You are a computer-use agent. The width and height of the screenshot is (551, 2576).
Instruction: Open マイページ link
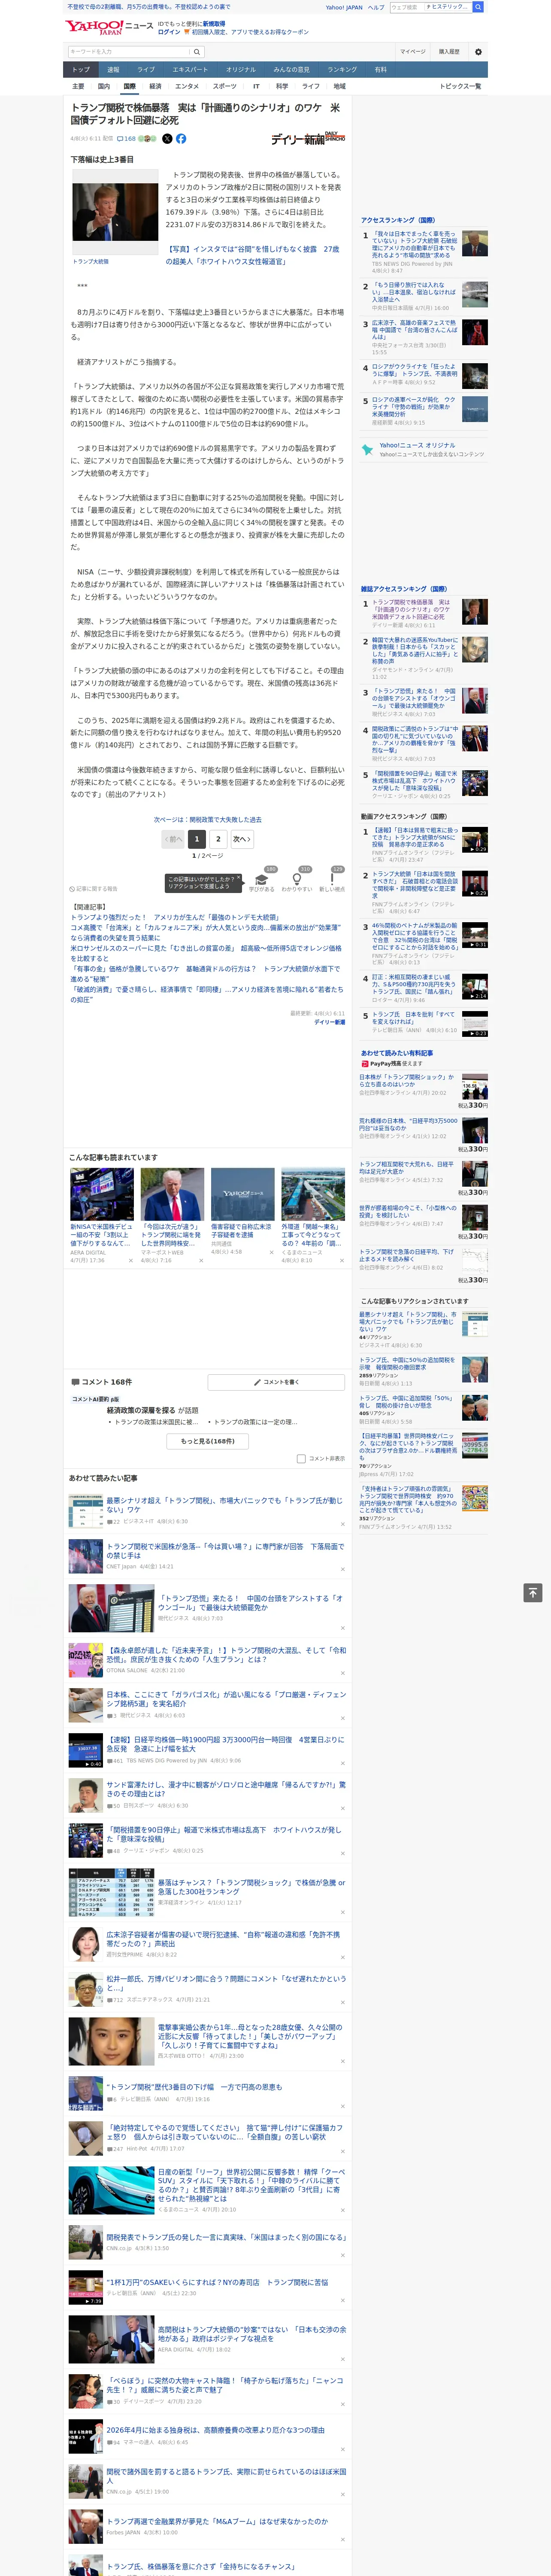pyautogui.click(x=412, y=52)
